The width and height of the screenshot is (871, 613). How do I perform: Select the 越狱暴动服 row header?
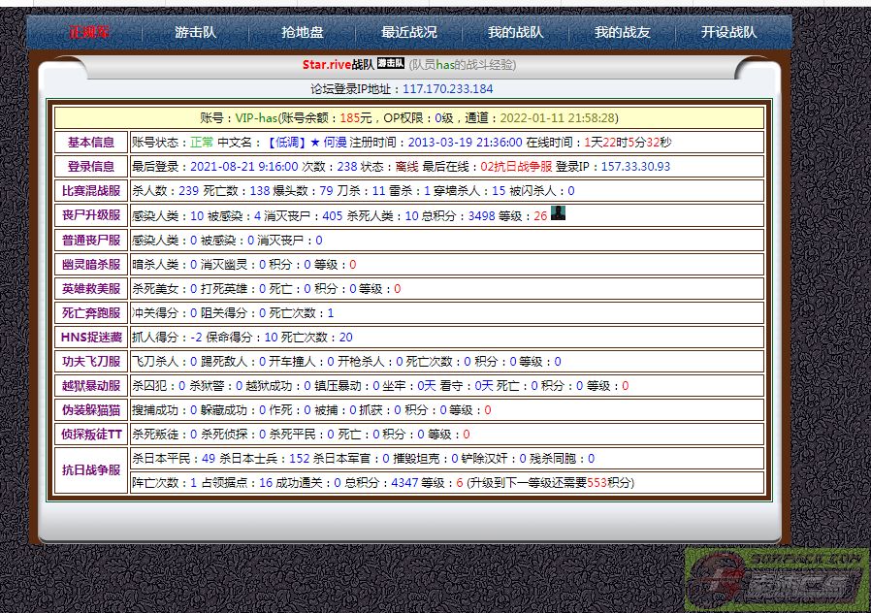click(x=91, y=385)
